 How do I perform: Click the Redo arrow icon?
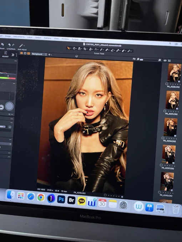pos(13,45)
